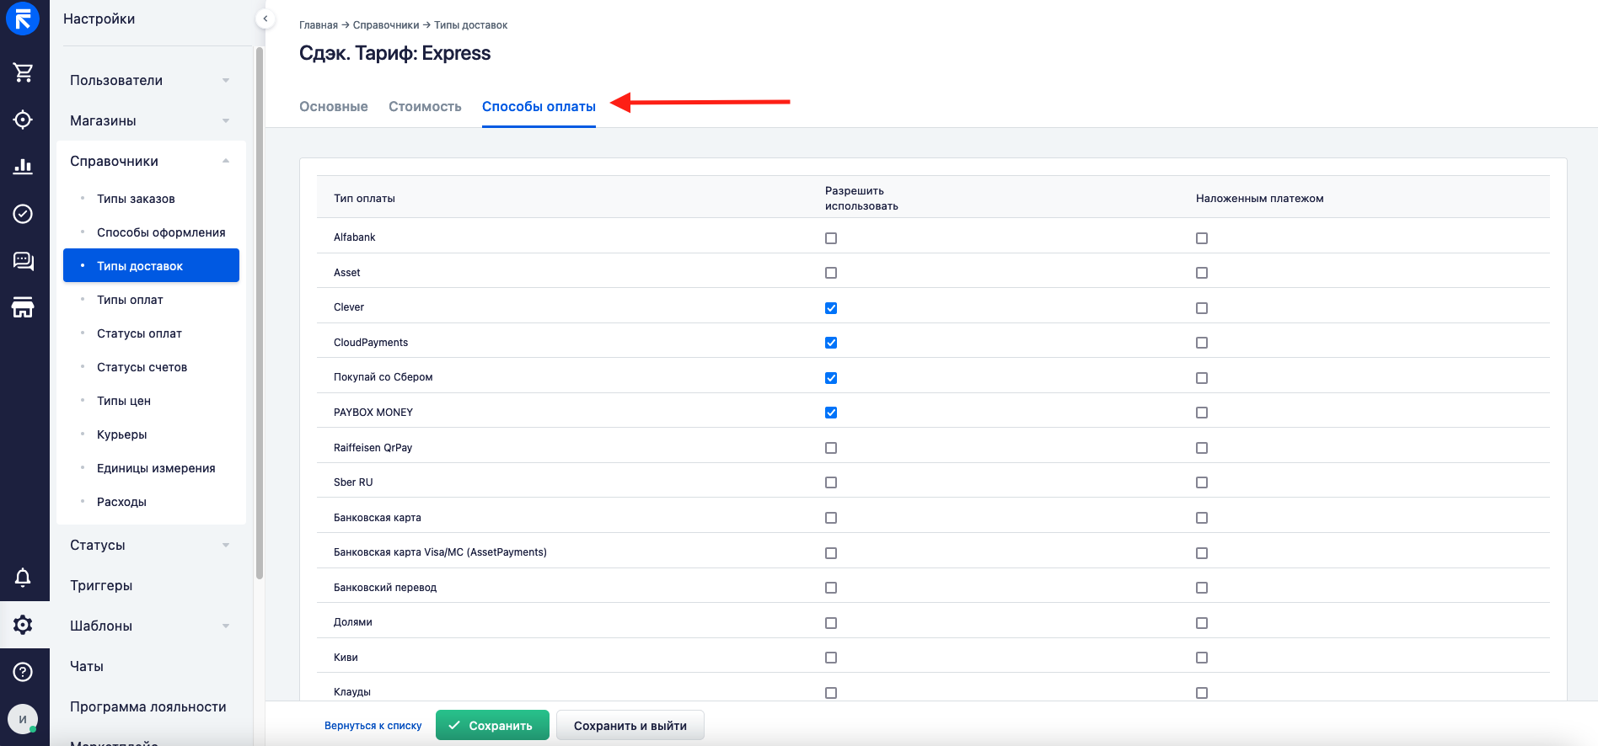Enable Киви allow-use checkbox
Viewport: 1598px width, 746px height.
(831, 658)
